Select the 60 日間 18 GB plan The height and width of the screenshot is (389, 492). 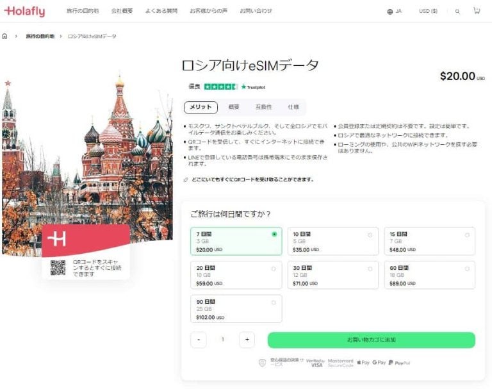pyautogui.click(x=430, y=275)
